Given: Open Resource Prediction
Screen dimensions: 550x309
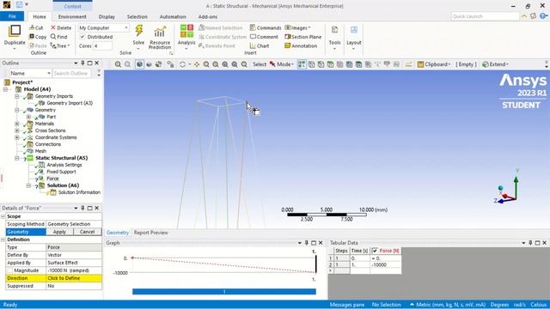Looking at the screenshot, I should click(160, 38).
